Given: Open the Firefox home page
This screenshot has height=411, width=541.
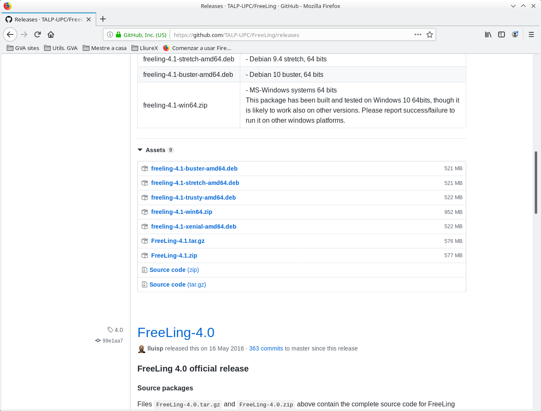Looking at the screenshot, I should (51, 34).
